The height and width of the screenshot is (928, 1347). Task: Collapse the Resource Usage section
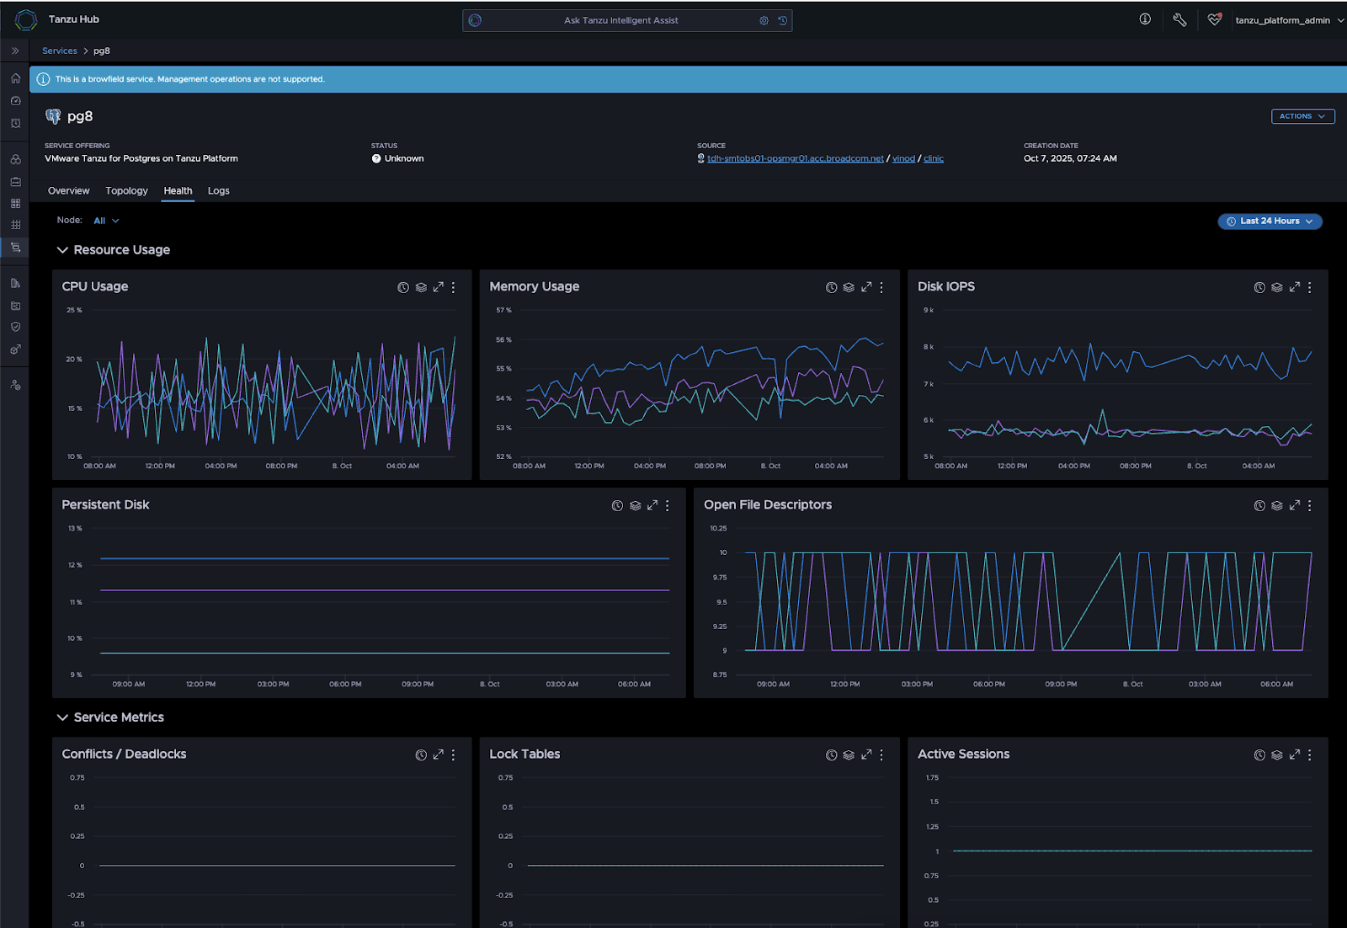point(62,250)
